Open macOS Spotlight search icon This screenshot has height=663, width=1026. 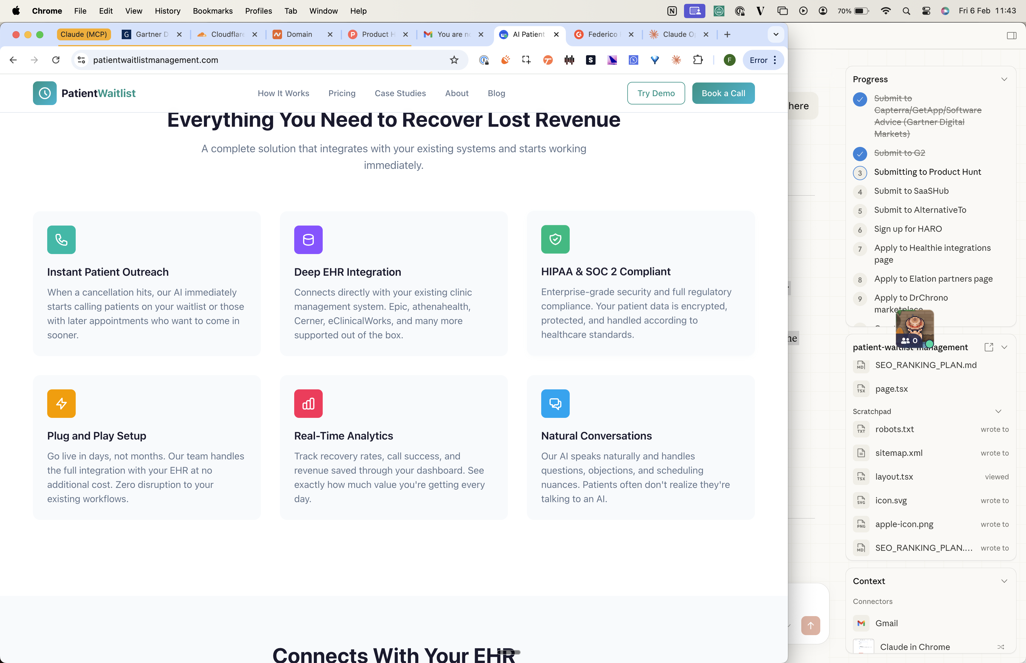coord(906,11)
